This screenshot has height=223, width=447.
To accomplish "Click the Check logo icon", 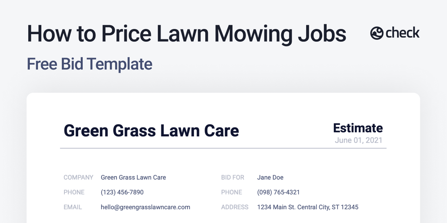I will (377, 33).
